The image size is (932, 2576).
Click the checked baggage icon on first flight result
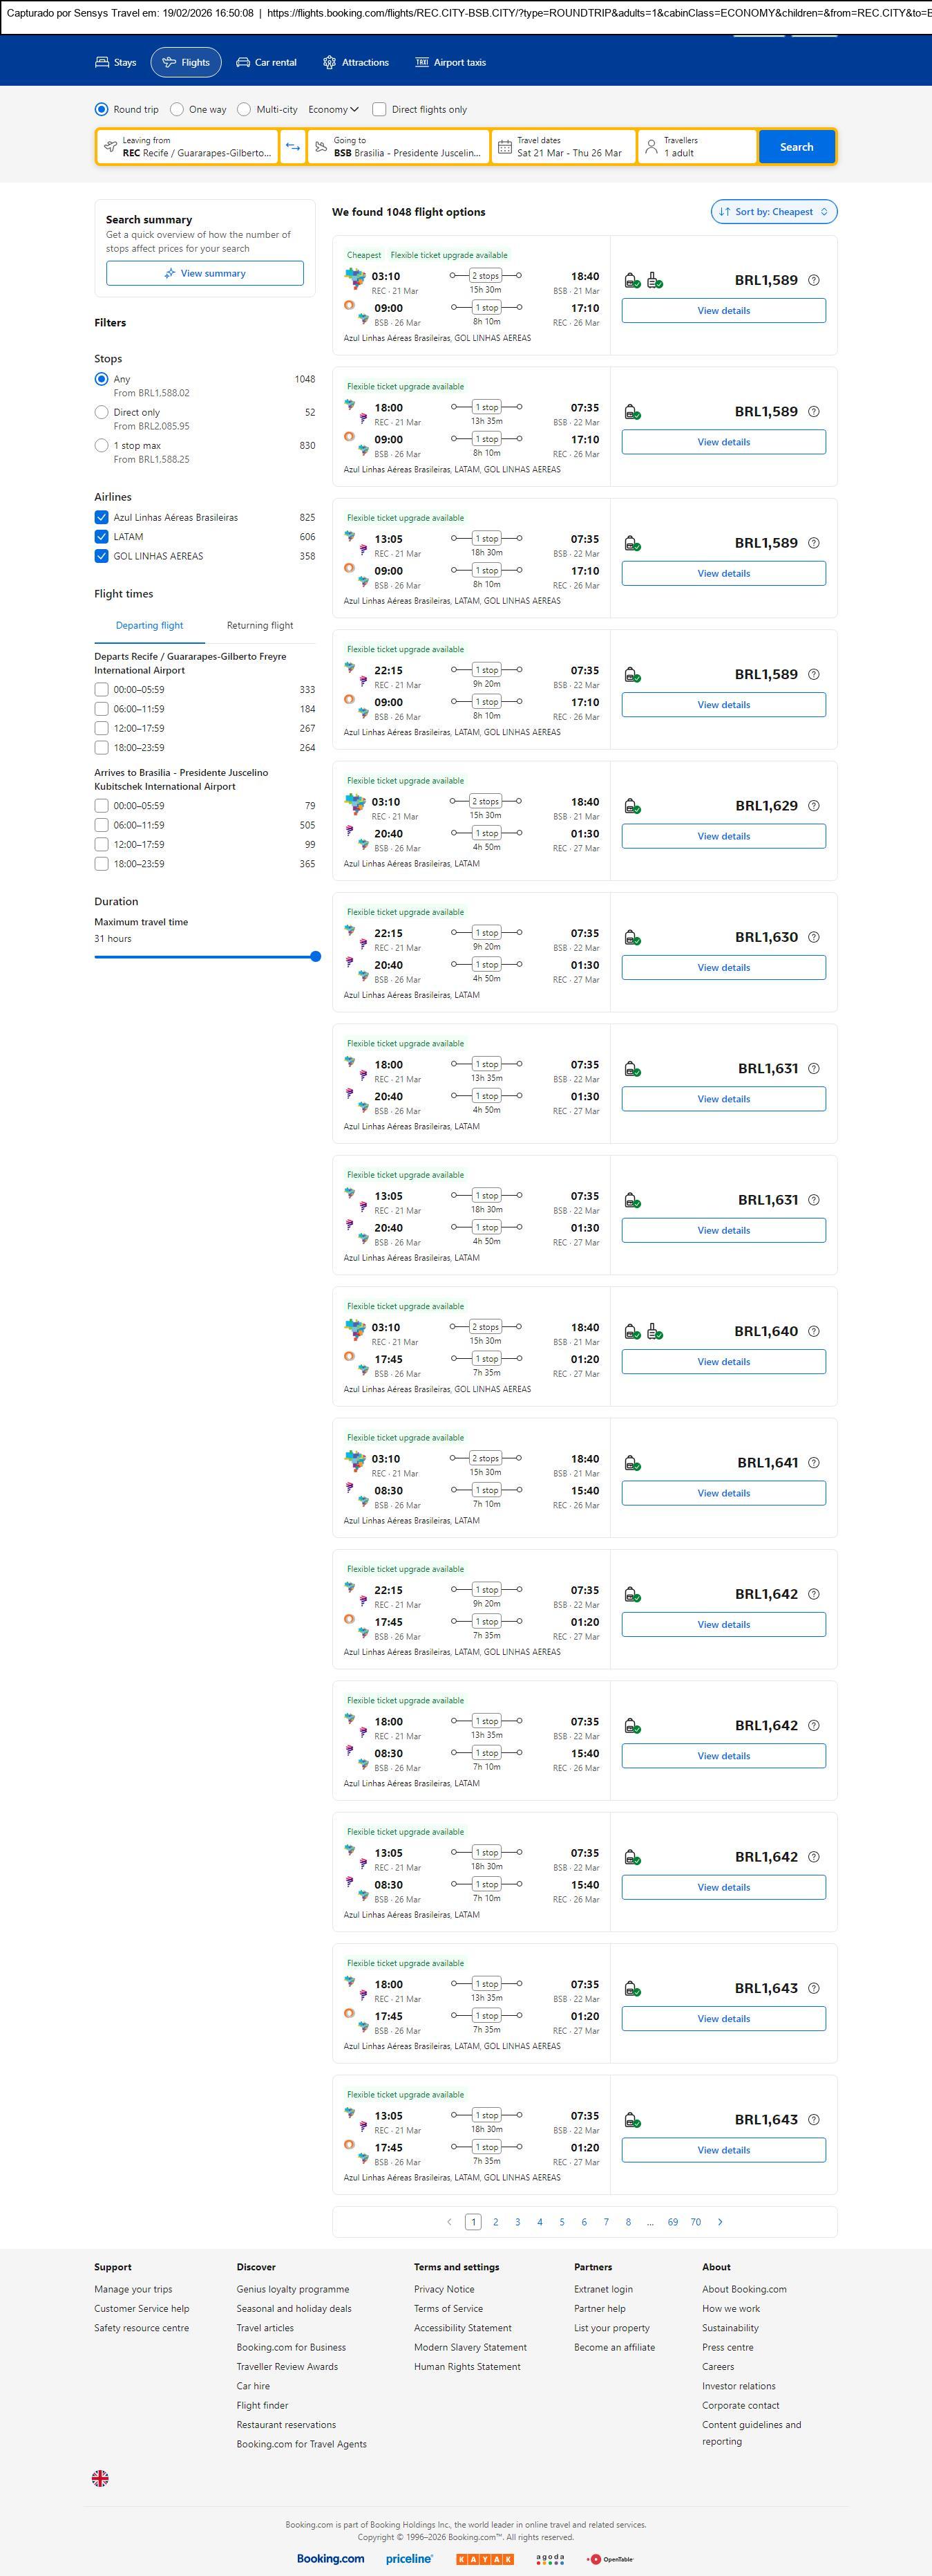pos(654,281)
